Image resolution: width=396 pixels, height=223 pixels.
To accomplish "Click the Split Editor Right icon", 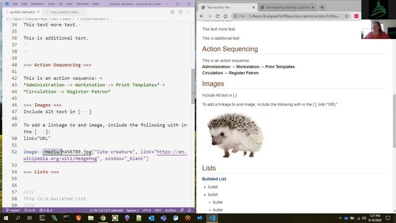I will (180, 12).
